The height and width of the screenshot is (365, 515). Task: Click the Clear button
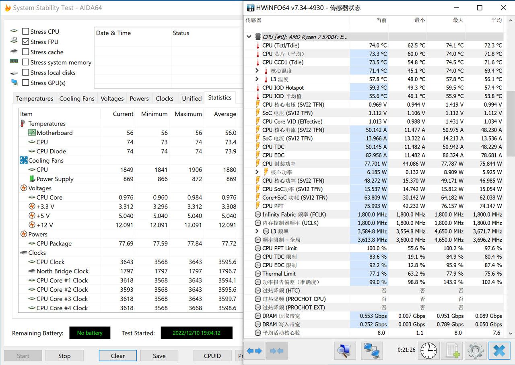118,356
